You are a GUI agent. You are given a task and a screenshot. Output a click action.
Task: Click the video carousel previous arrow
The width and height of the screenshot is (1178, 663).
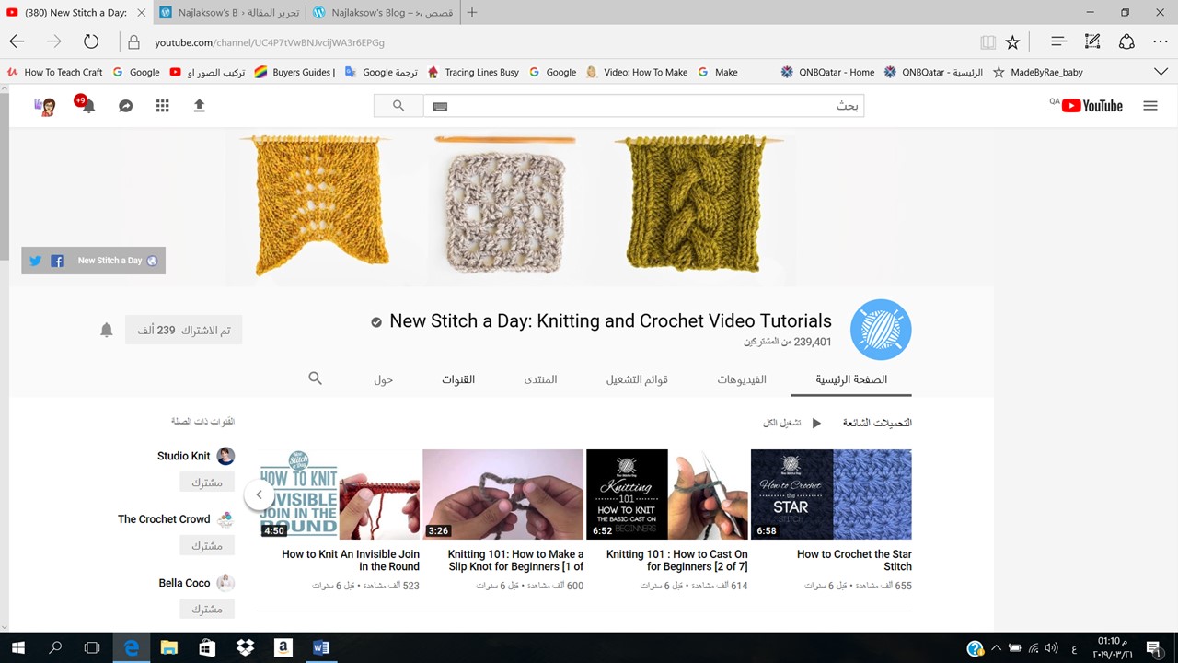point(260,494)
